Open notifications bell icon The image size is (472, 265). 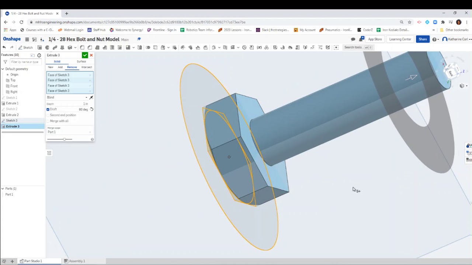pos(361,39)
